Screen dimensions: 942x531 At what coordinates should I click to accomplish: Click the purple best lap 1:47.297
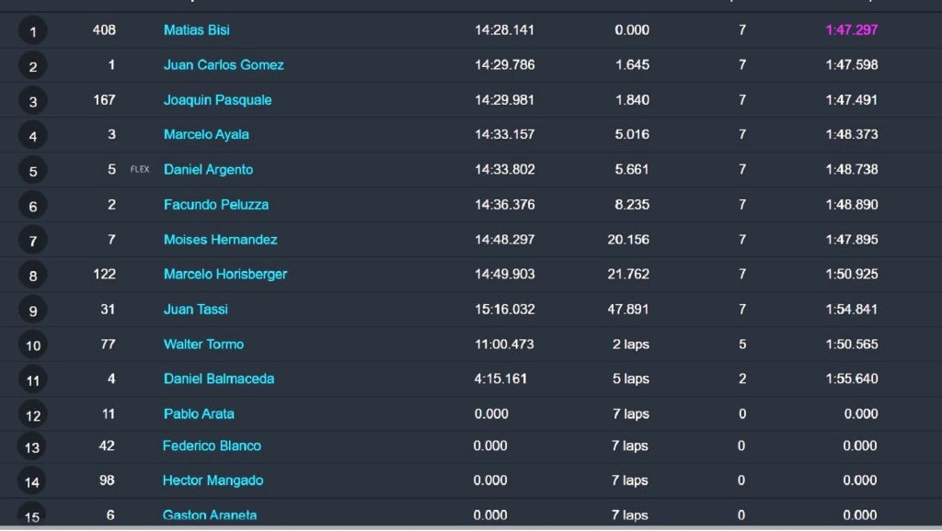click(851, 30)
